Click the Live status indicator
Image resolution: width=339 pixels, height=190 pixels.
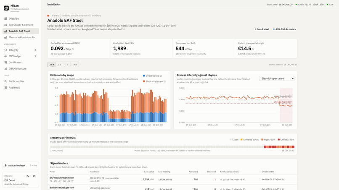pos(330,5)
